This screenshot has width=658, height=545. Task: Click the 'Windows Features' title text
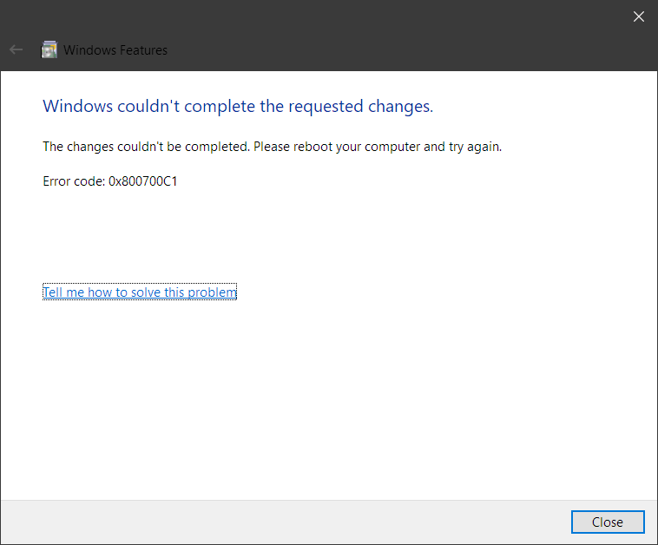pyautogui.click(x=115, y=50)
